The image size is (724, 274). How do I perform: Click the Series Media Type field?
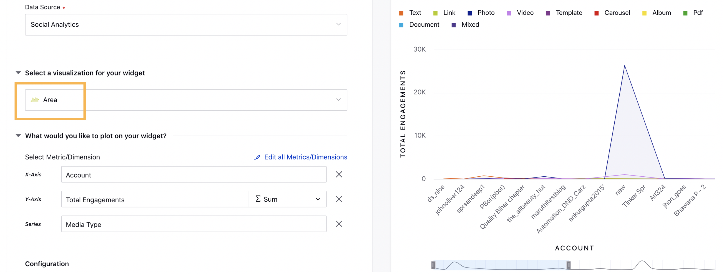pos(194,224)
